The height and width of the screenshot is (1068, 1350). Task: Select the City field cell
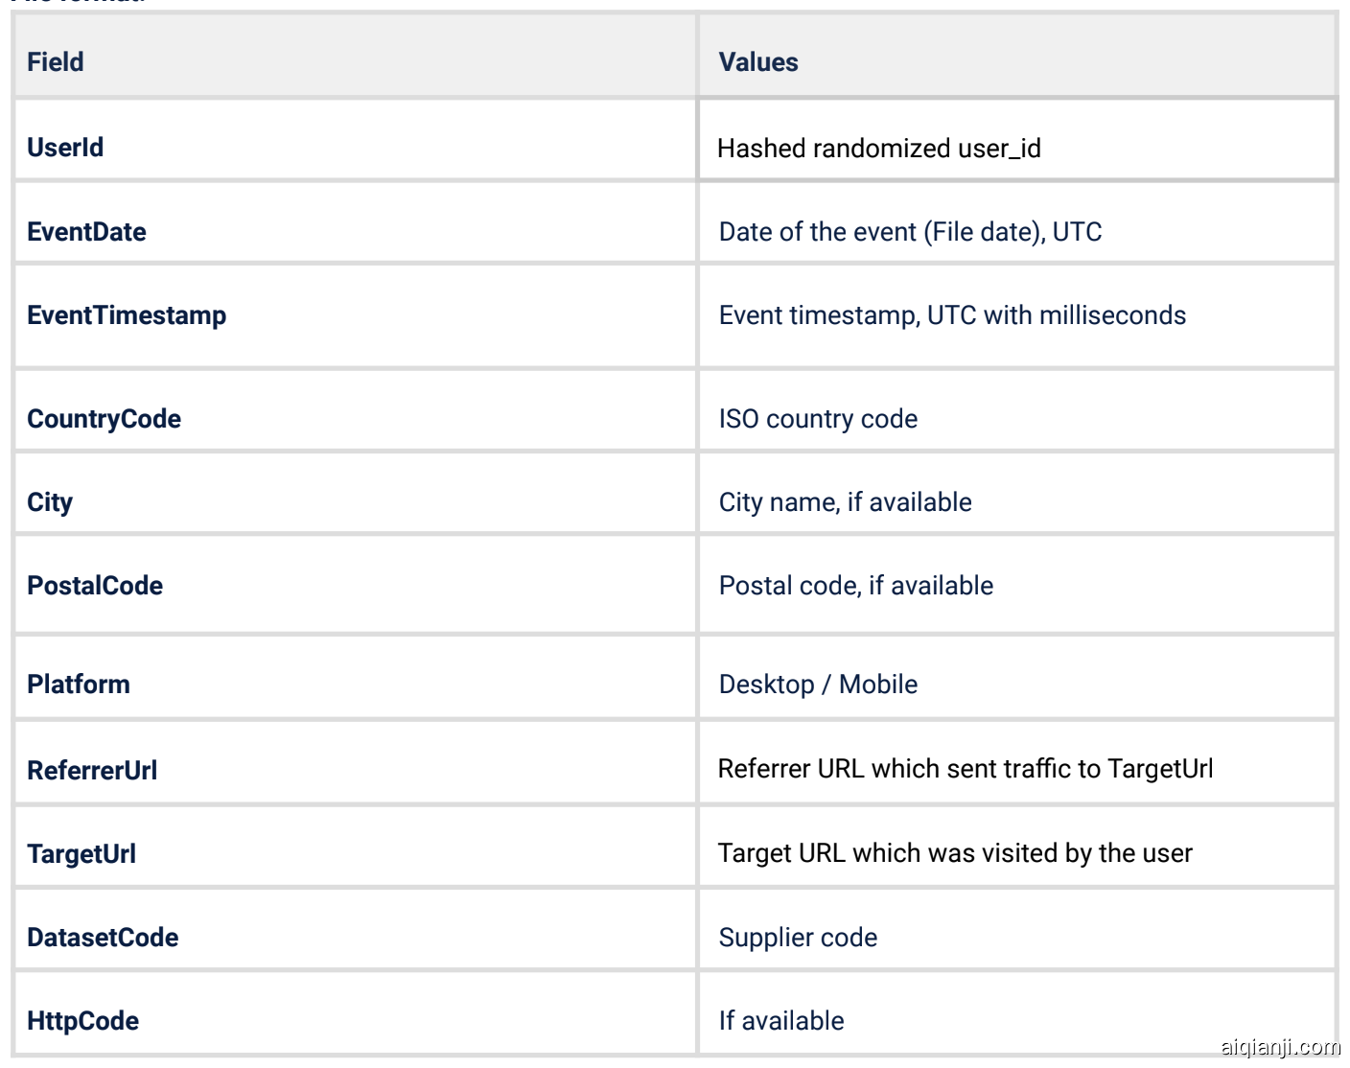click(x=50, y=502)
